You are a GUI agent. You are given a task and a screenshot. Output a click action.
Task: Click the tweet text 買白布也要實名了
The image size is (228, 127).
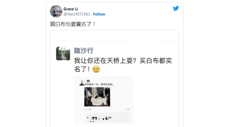[73, 24]
